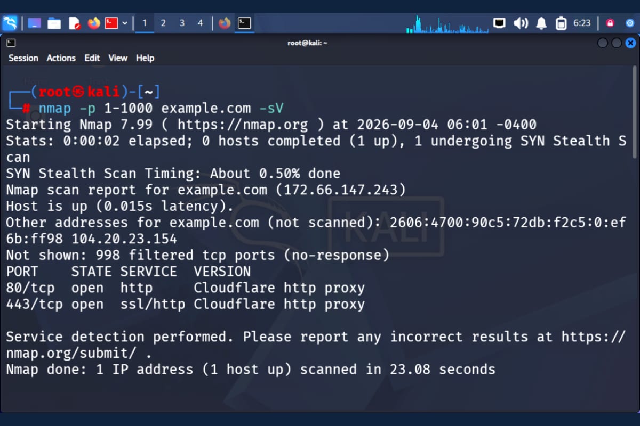Open the Help menu
Viewport: 640px width, 426px height.
pos(145,58)
